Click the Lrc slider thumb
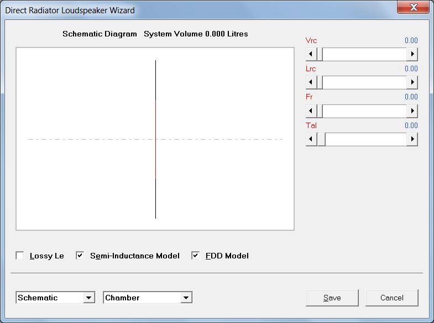This screenshot has width=434, height=323. (x=320, y=82)
